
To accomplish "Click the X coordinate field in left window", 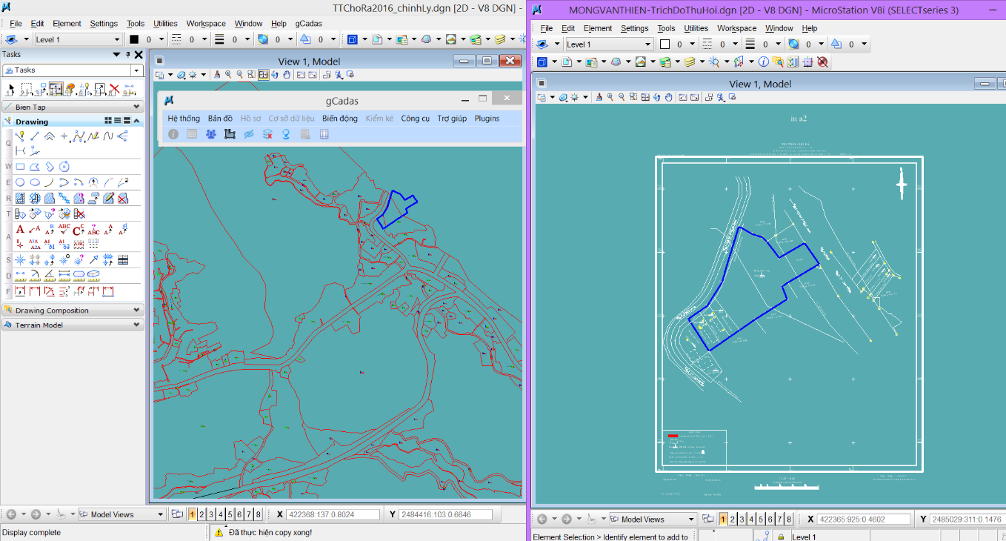I will (x=333, y=514).
